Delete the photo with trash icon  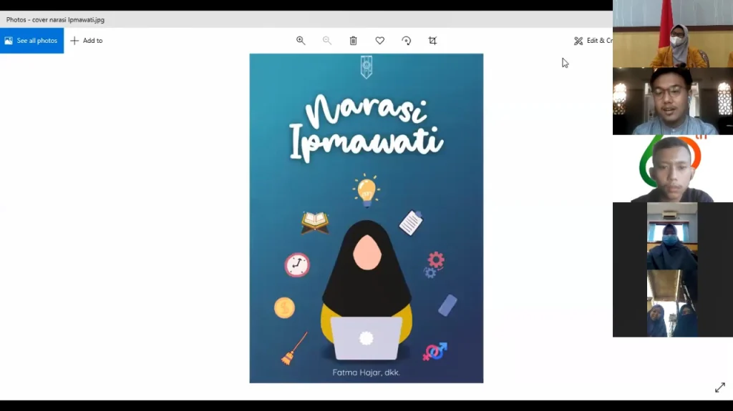(354, 41)
